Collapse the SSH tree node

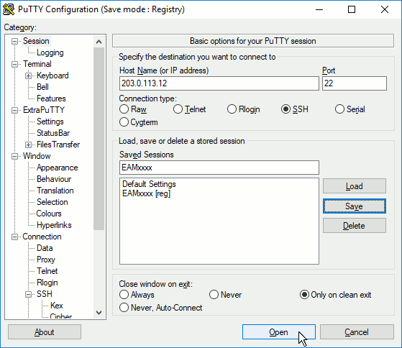[x=29, y=295]
